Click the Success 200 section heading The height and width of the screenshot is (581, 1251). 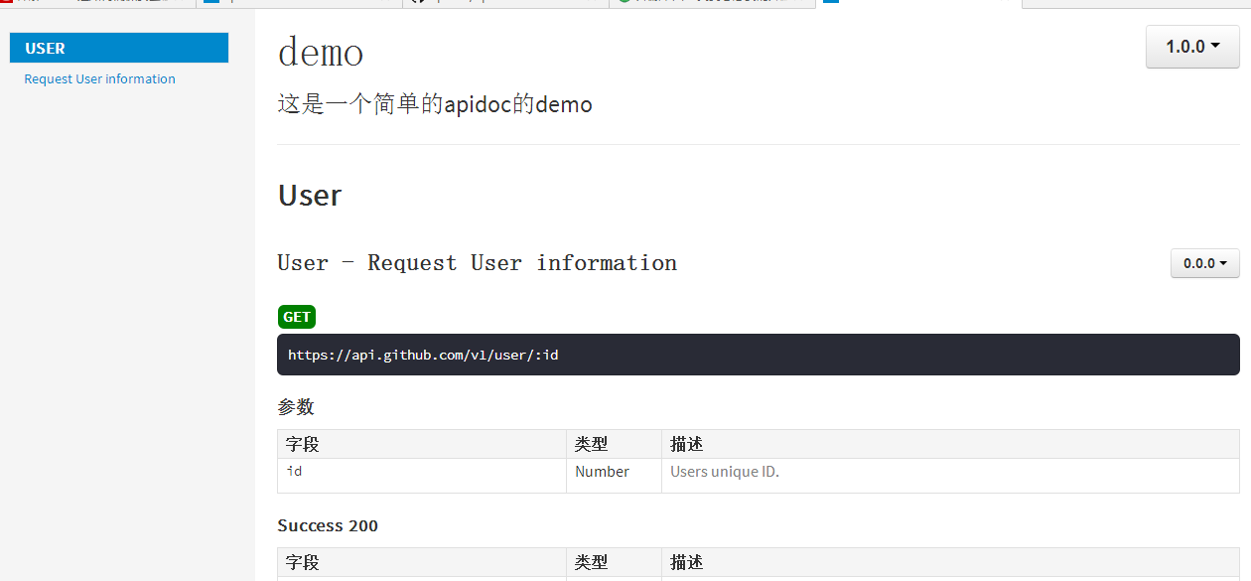point(328,525)
